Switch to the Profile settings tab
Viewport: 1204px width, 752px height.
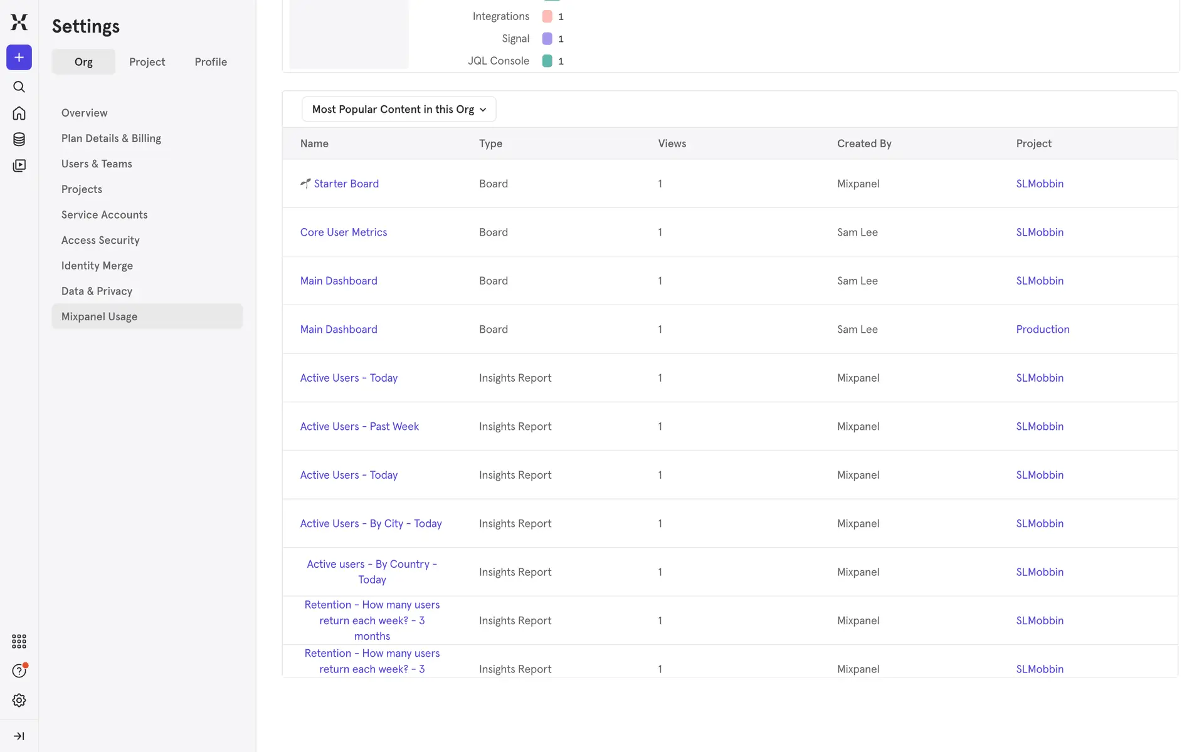click(x=211, y=62)
